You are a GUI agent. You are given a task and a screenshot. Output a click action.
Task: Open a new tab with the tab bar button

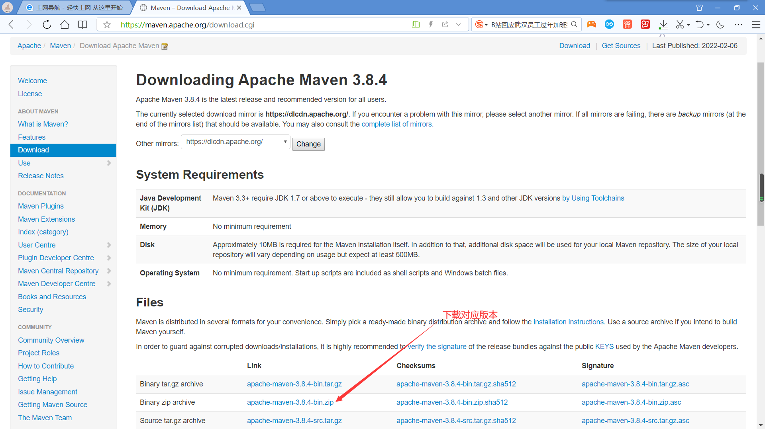(x=257, y=8)
